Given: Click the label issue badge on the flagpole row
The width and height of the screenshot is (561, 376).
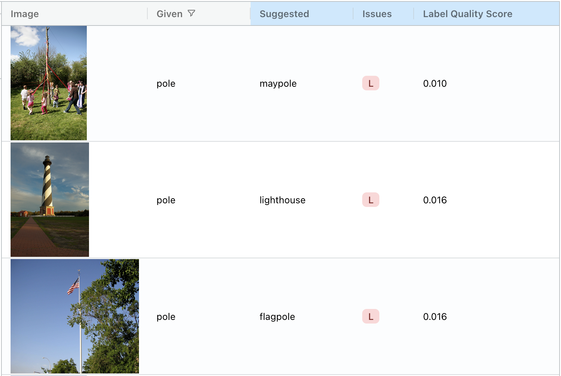Looking at the screenshot, I should pyautogui.click(x=370, y=317).
